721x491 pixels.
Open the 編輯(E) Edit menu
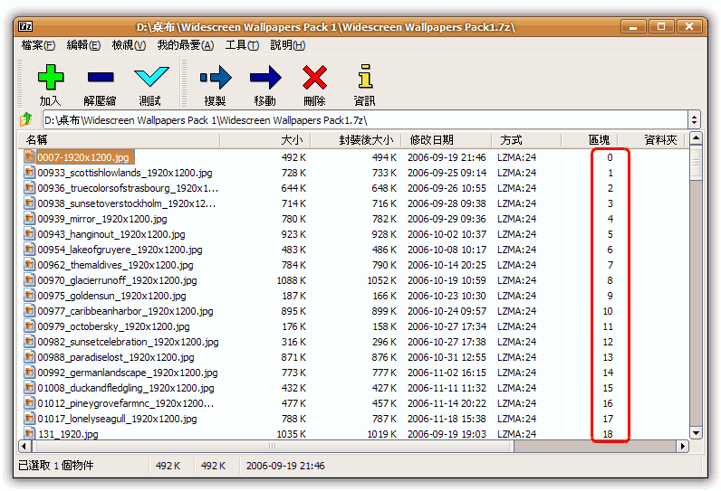(83, 45)
